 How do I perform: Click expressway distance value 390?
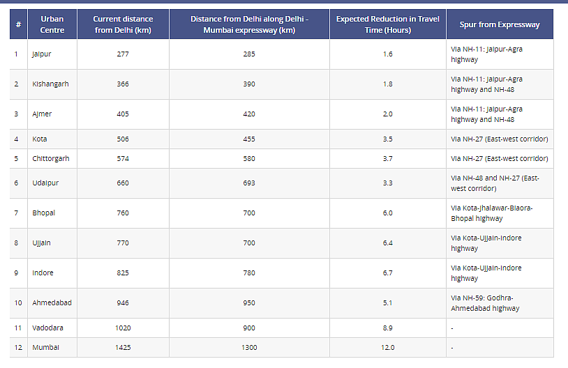249,84
